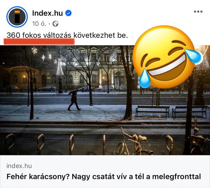Click the large snowflake light decoration

34,50
